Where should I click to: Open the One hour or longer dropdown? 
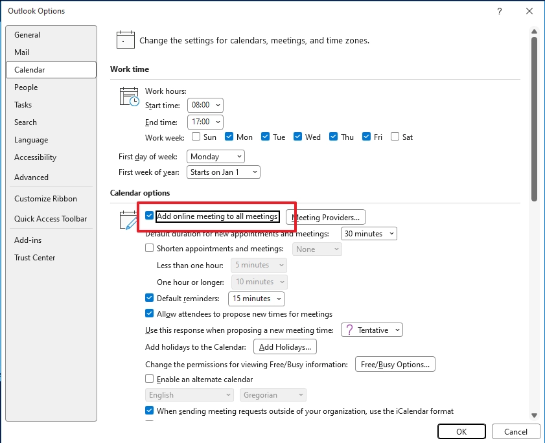point(259,282)
